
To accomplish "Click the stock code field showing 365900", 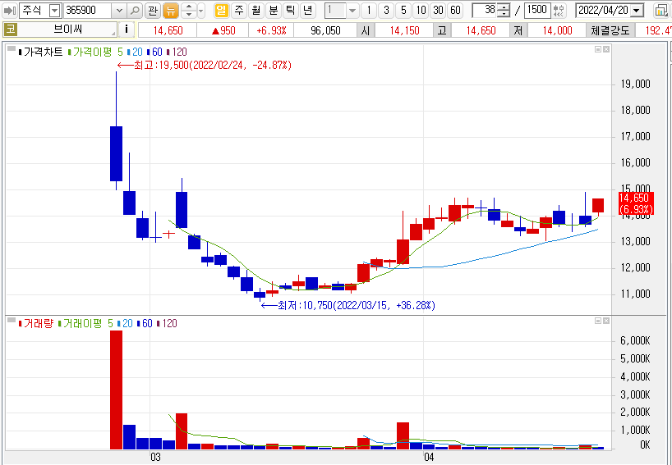I will (88, 11).
